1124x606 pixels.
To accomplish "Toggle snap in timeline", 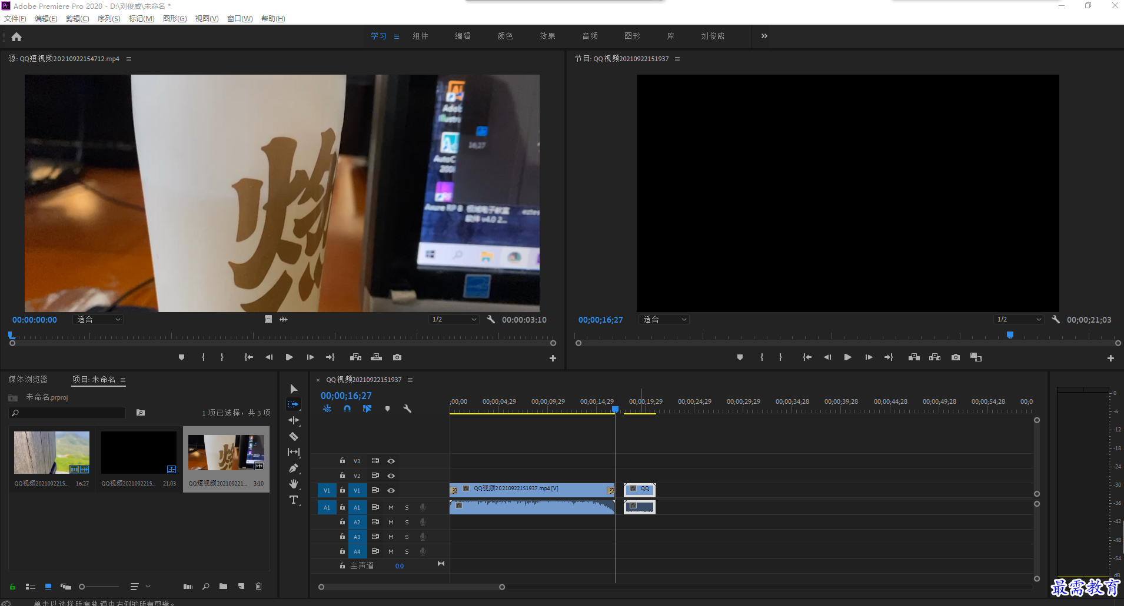I will [x=347, y=409].
